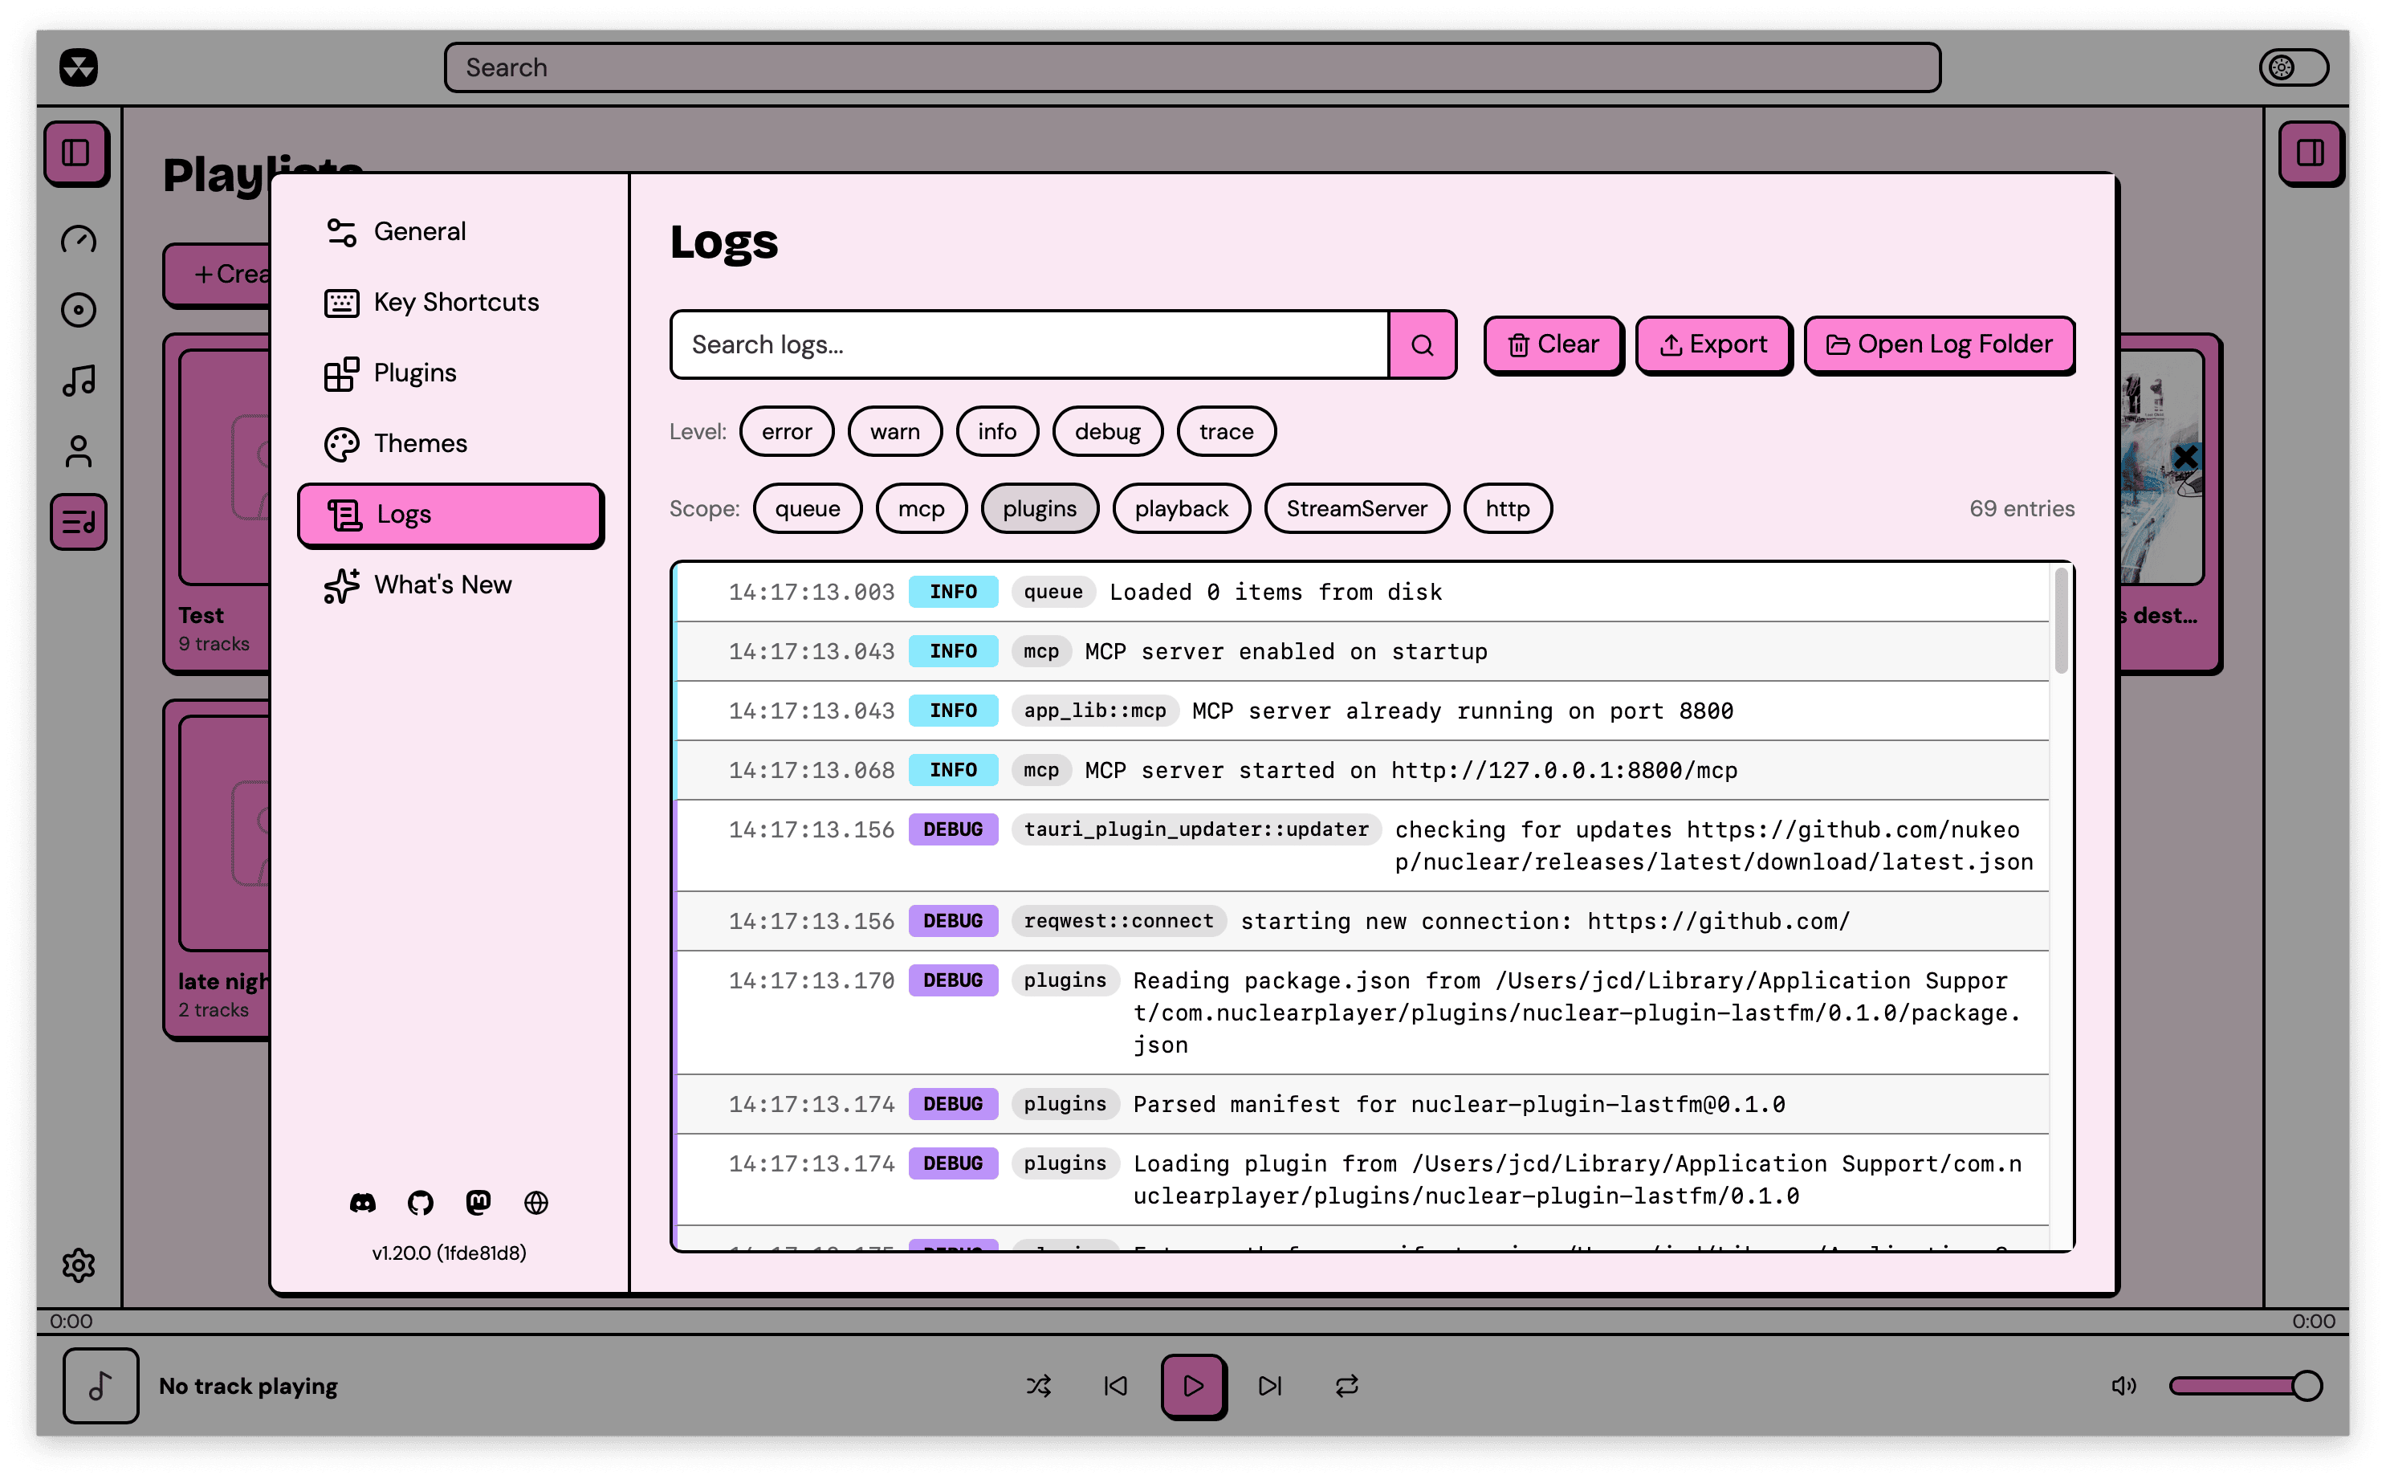Enable the error level filter
Image resolution: width=2386 pixels, height=1479 pixels.
[788, 430]
